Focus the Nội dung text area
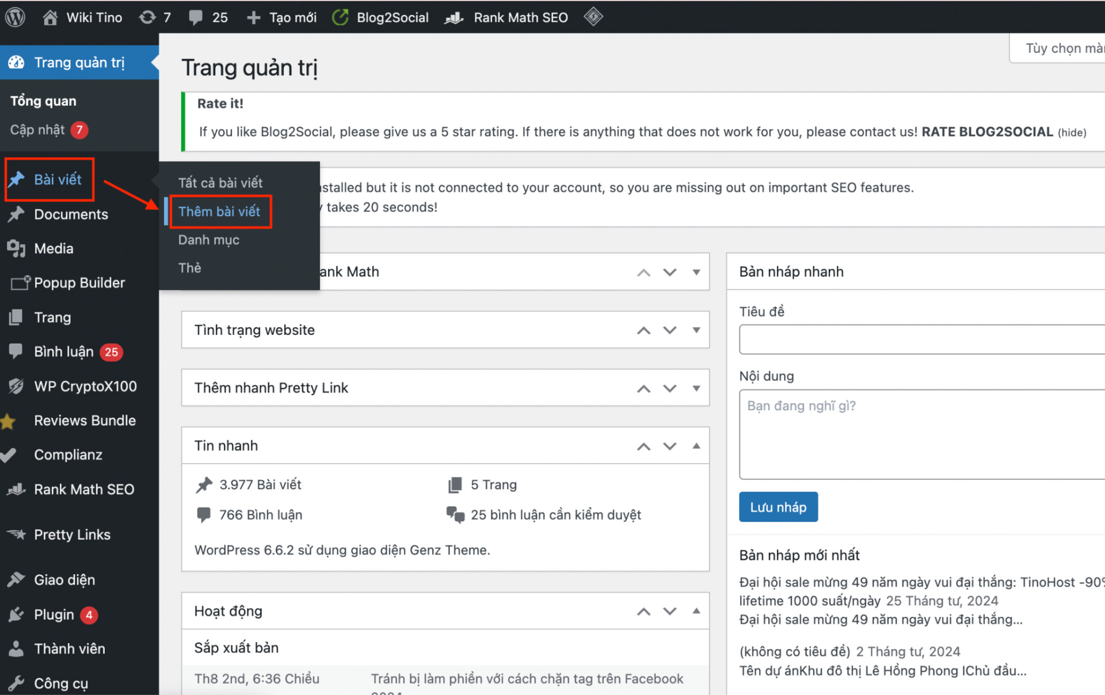The image size is (1105, 695). click(922, 434)
